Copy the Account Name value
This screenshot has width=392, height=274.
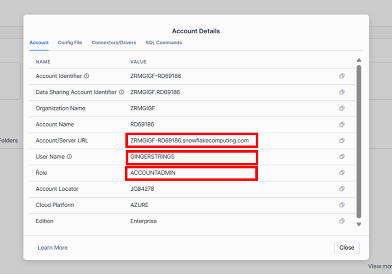342,124
